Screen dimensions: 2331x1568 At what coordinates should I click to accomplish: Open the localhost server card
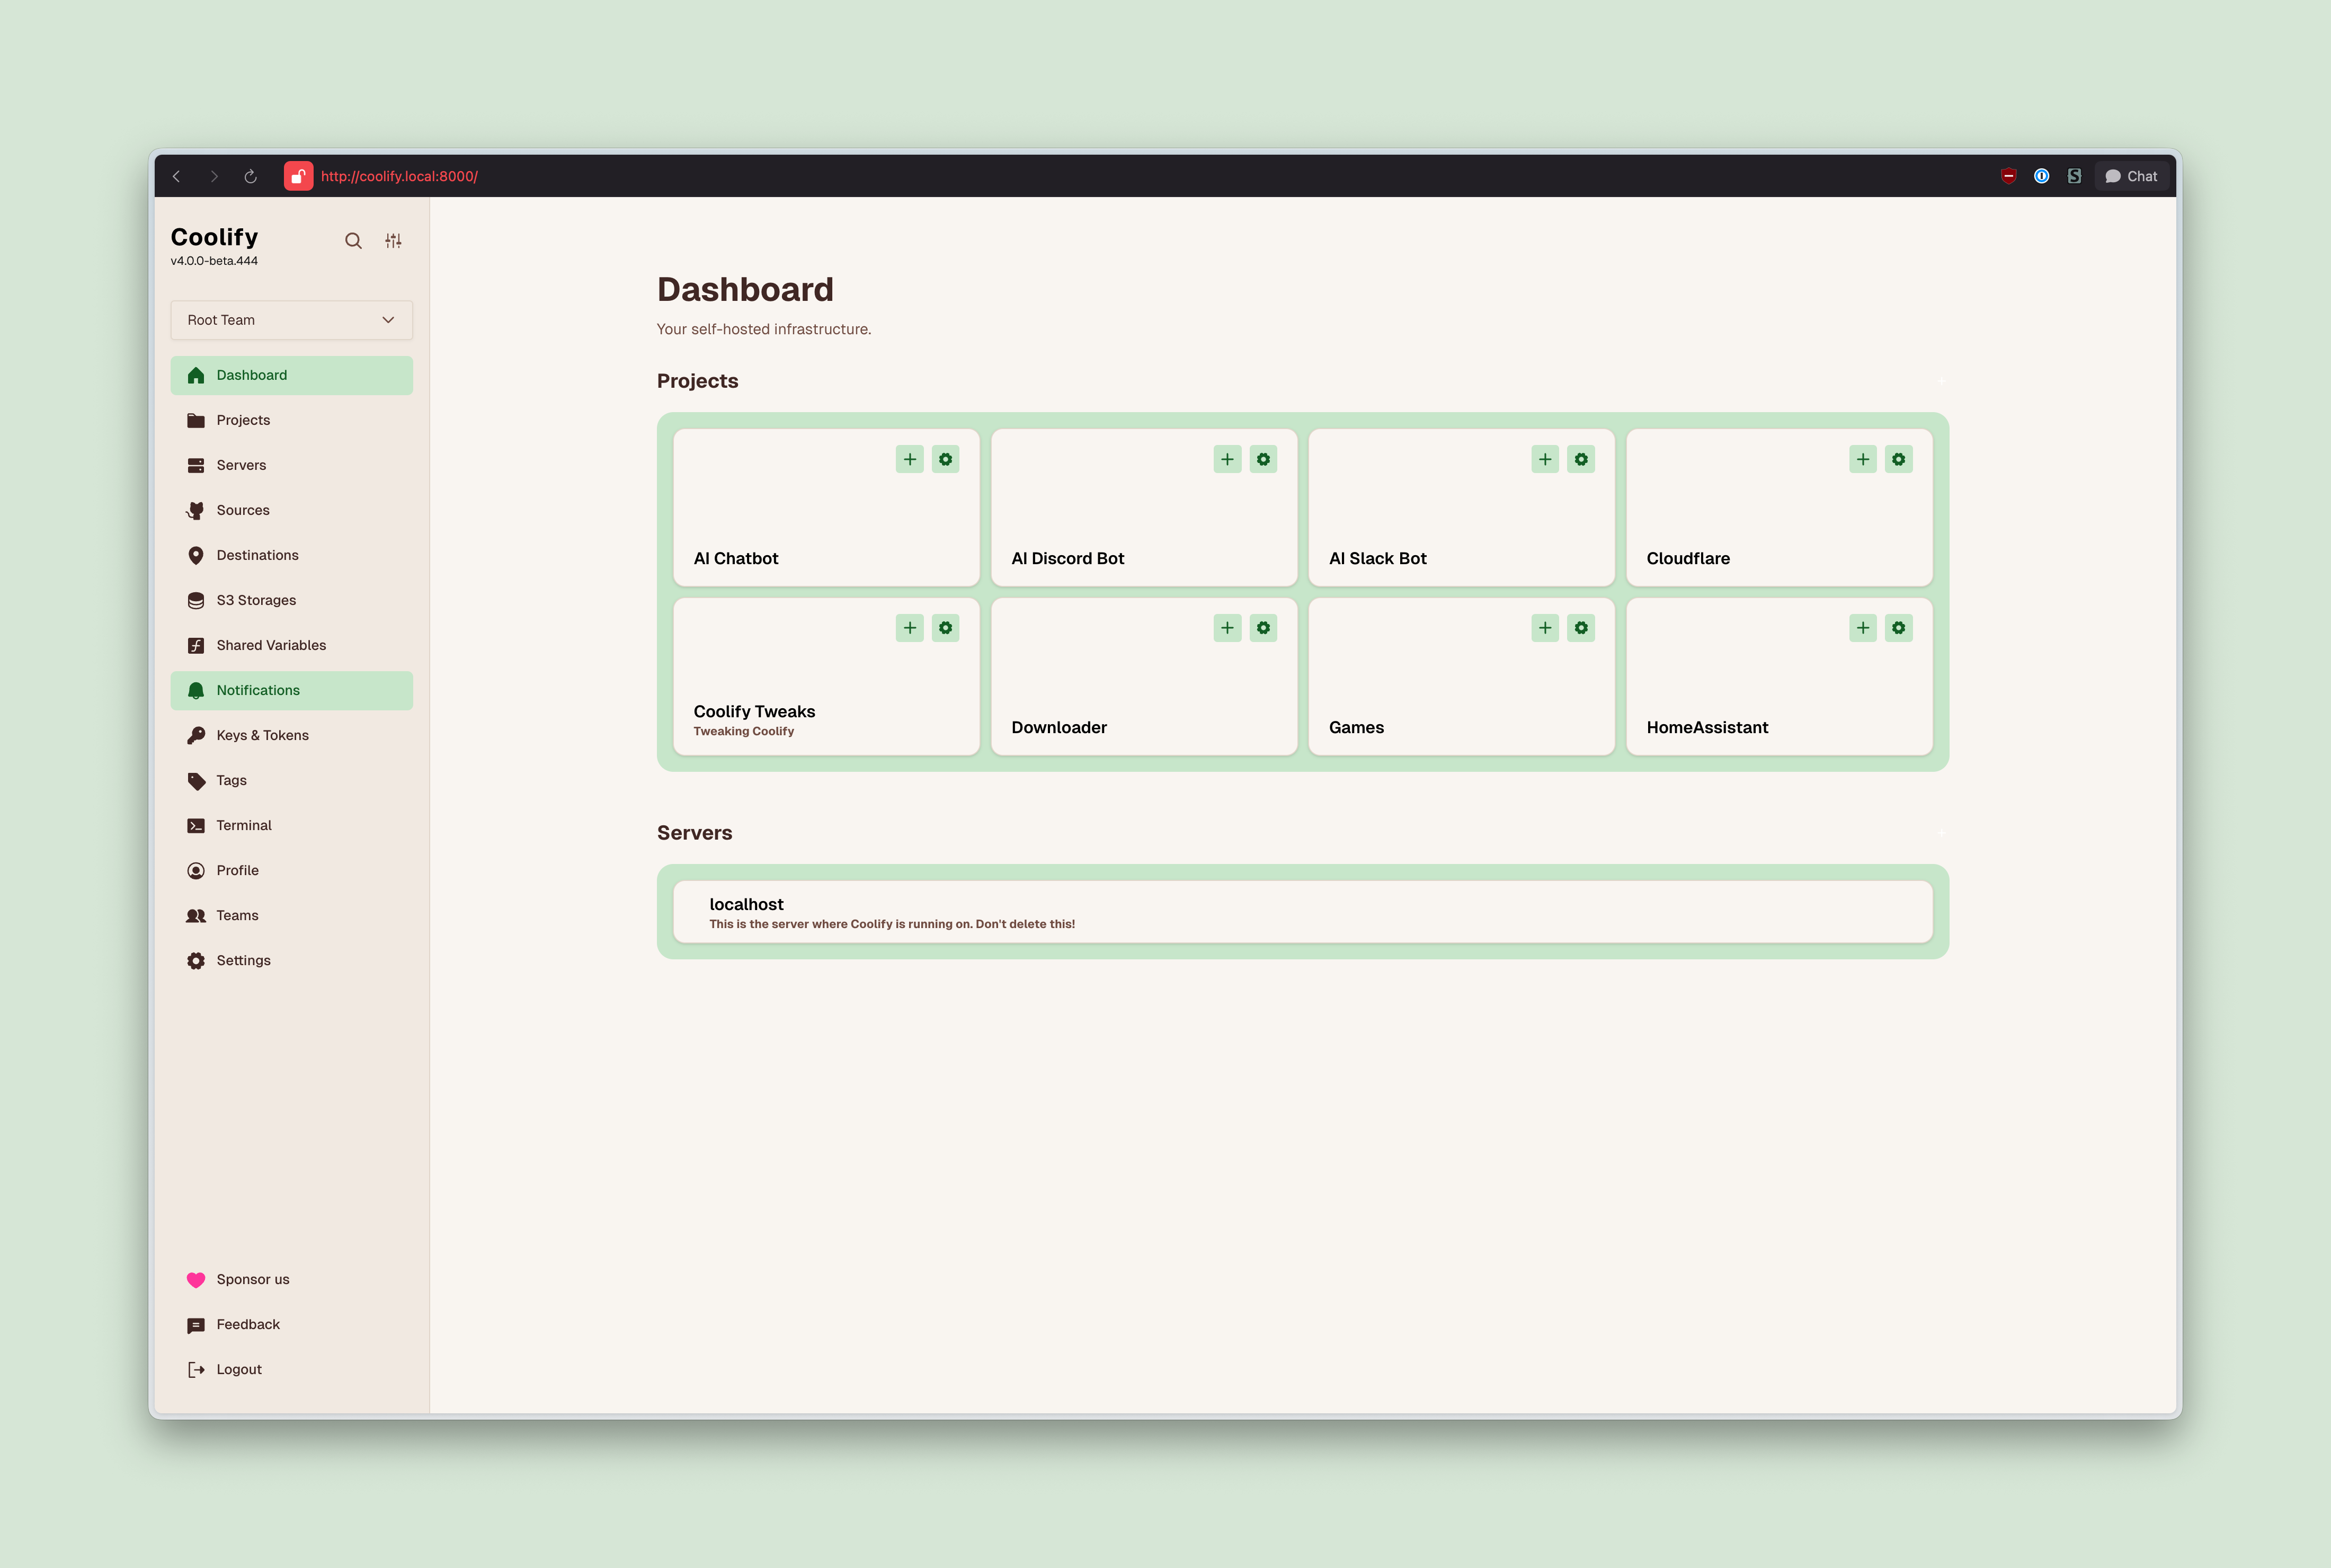point(1302,912)
